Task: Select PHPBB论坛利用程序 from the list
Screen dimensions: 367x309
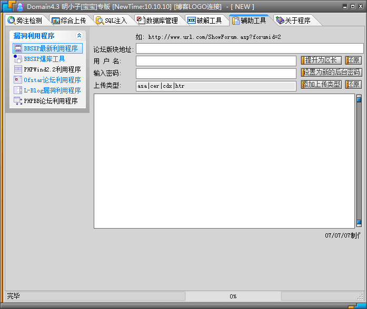Action: click(51, 101)
